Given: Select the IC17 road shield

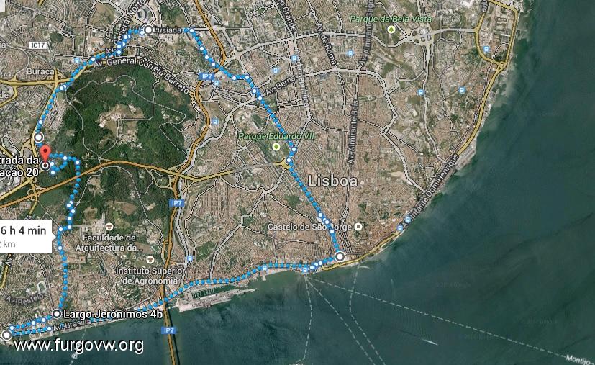Looking at the screenshot, I should pos(38,45).
